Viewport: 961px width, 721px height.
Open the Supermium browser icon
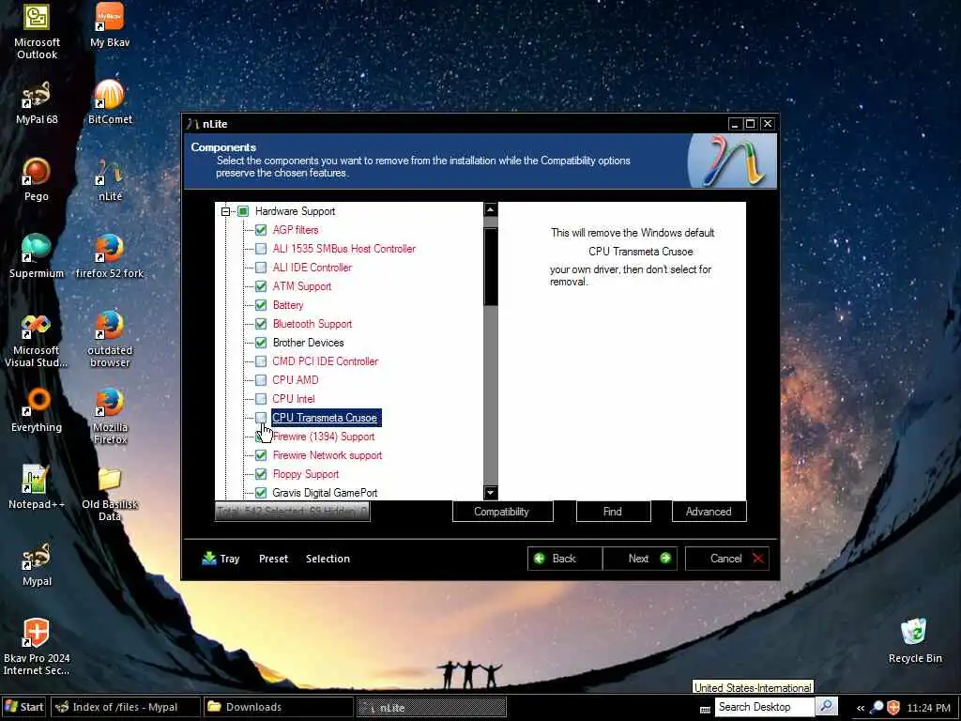click(37, 257)
